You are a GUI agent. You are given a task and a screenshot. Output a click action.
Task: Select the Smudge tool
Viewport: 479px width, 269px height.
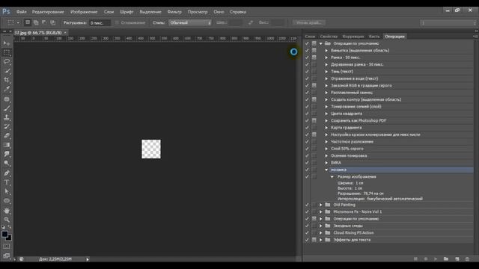(x=7, y=155)
